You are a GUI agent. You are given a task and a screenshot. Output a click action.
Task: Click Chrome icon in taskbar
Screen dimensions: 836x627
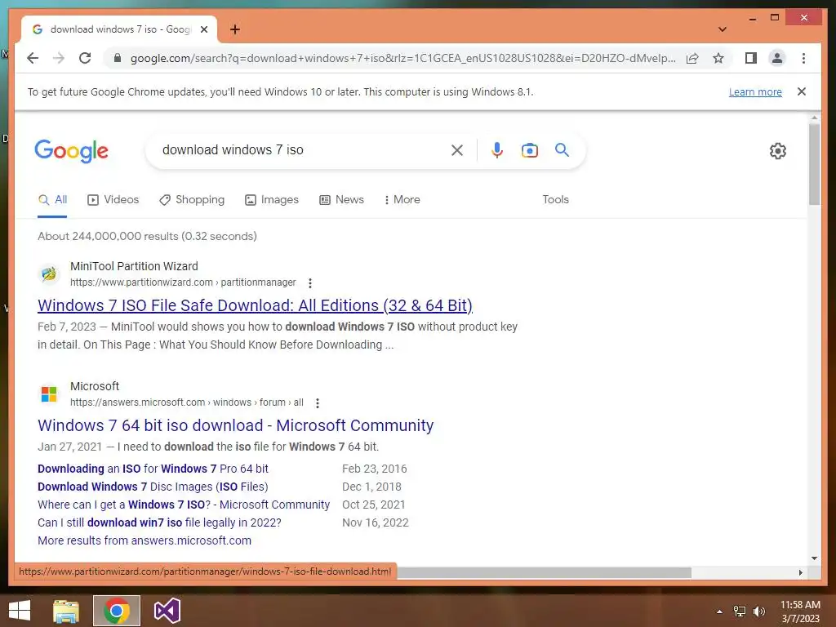tap(117, 611)
